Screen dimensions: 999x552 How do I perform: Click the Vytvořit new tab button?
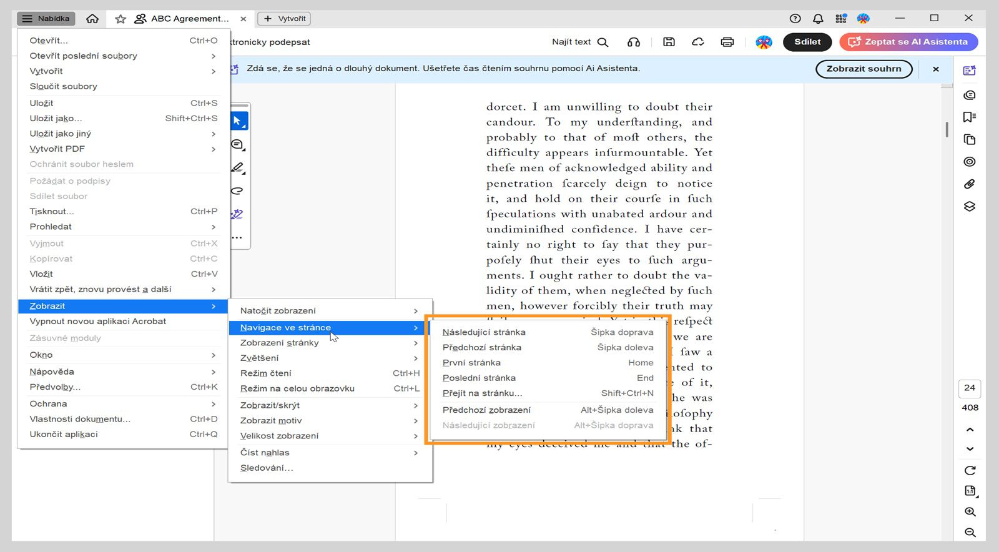click(284, 19)
